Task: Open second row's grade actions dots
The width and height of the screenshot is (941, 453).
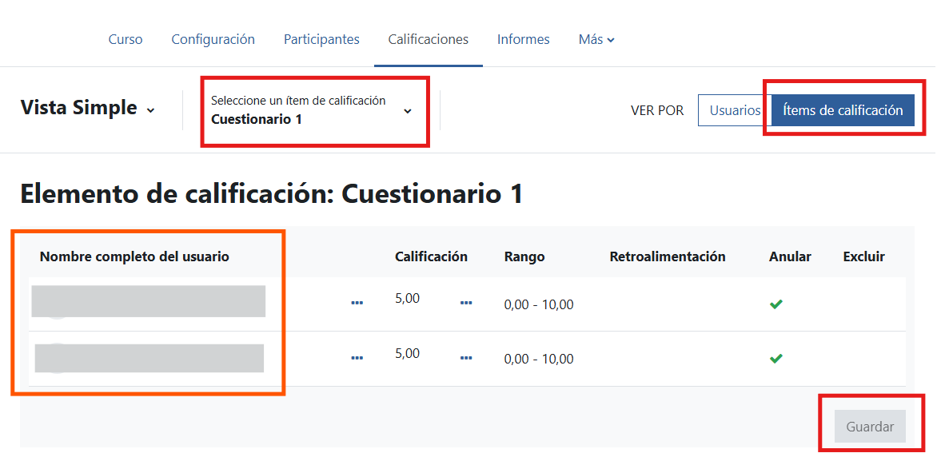Action: click(x=465, y=358)
